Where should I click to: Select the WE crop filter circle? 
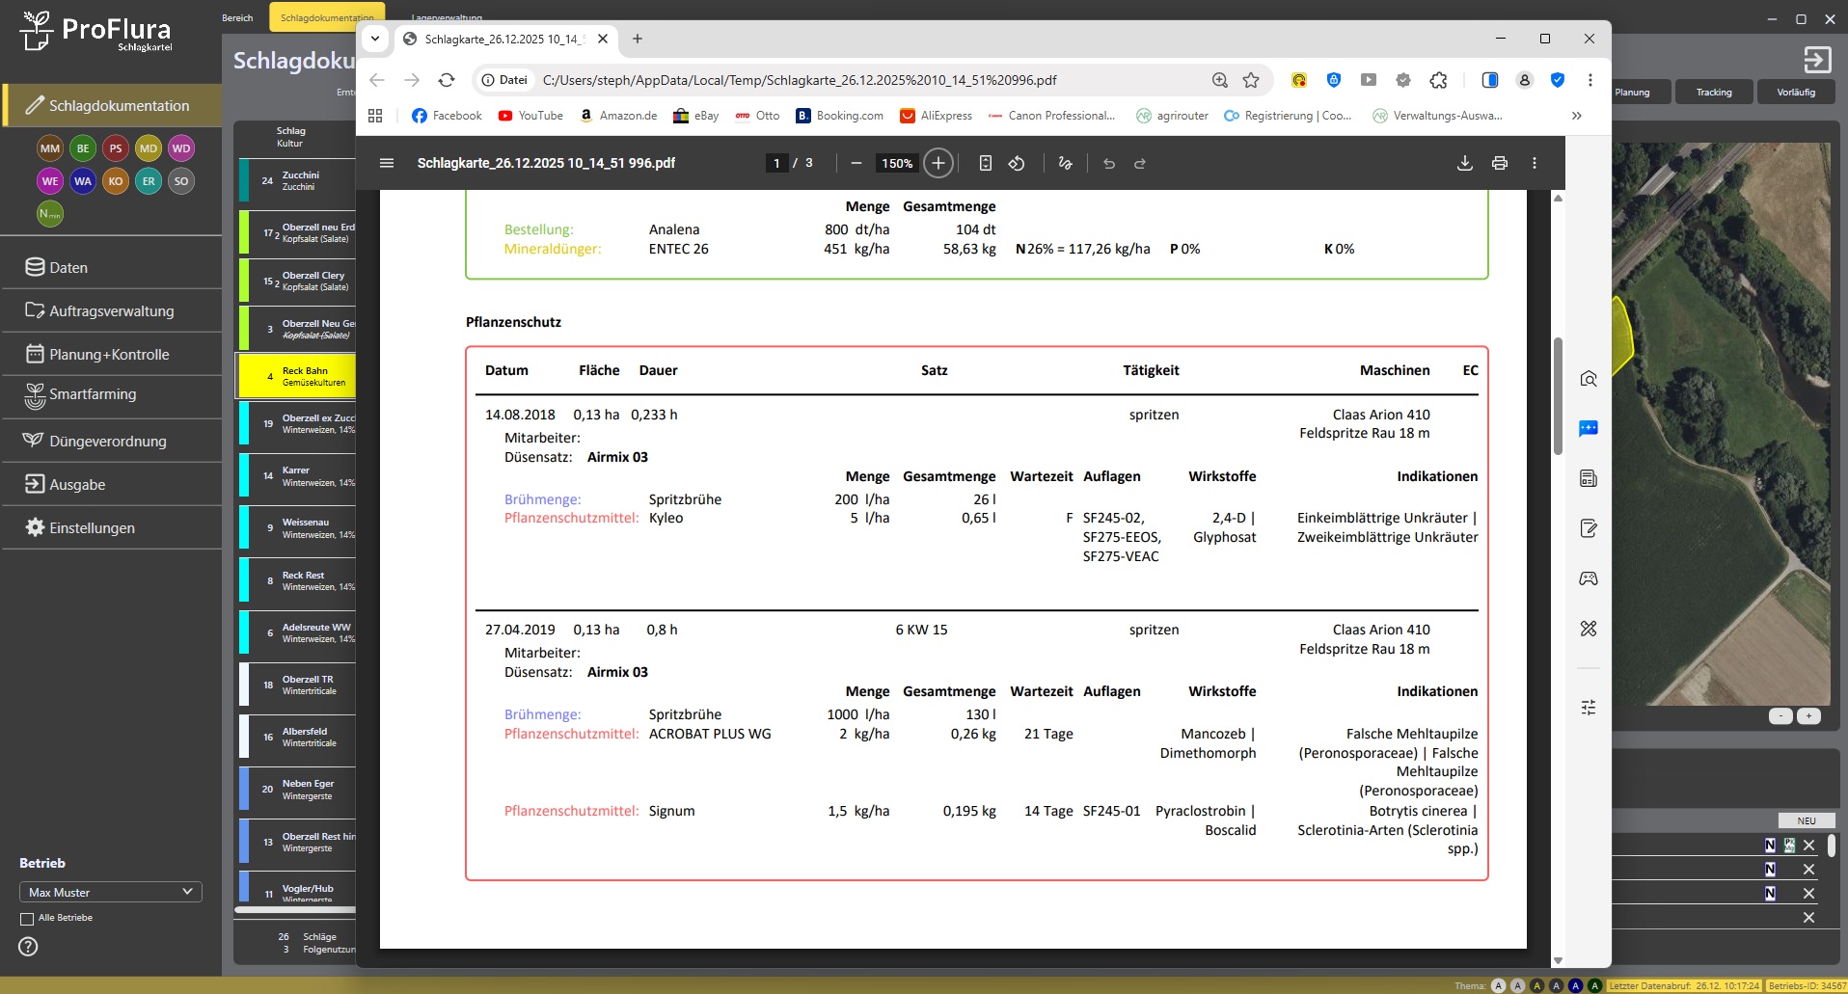50,181
